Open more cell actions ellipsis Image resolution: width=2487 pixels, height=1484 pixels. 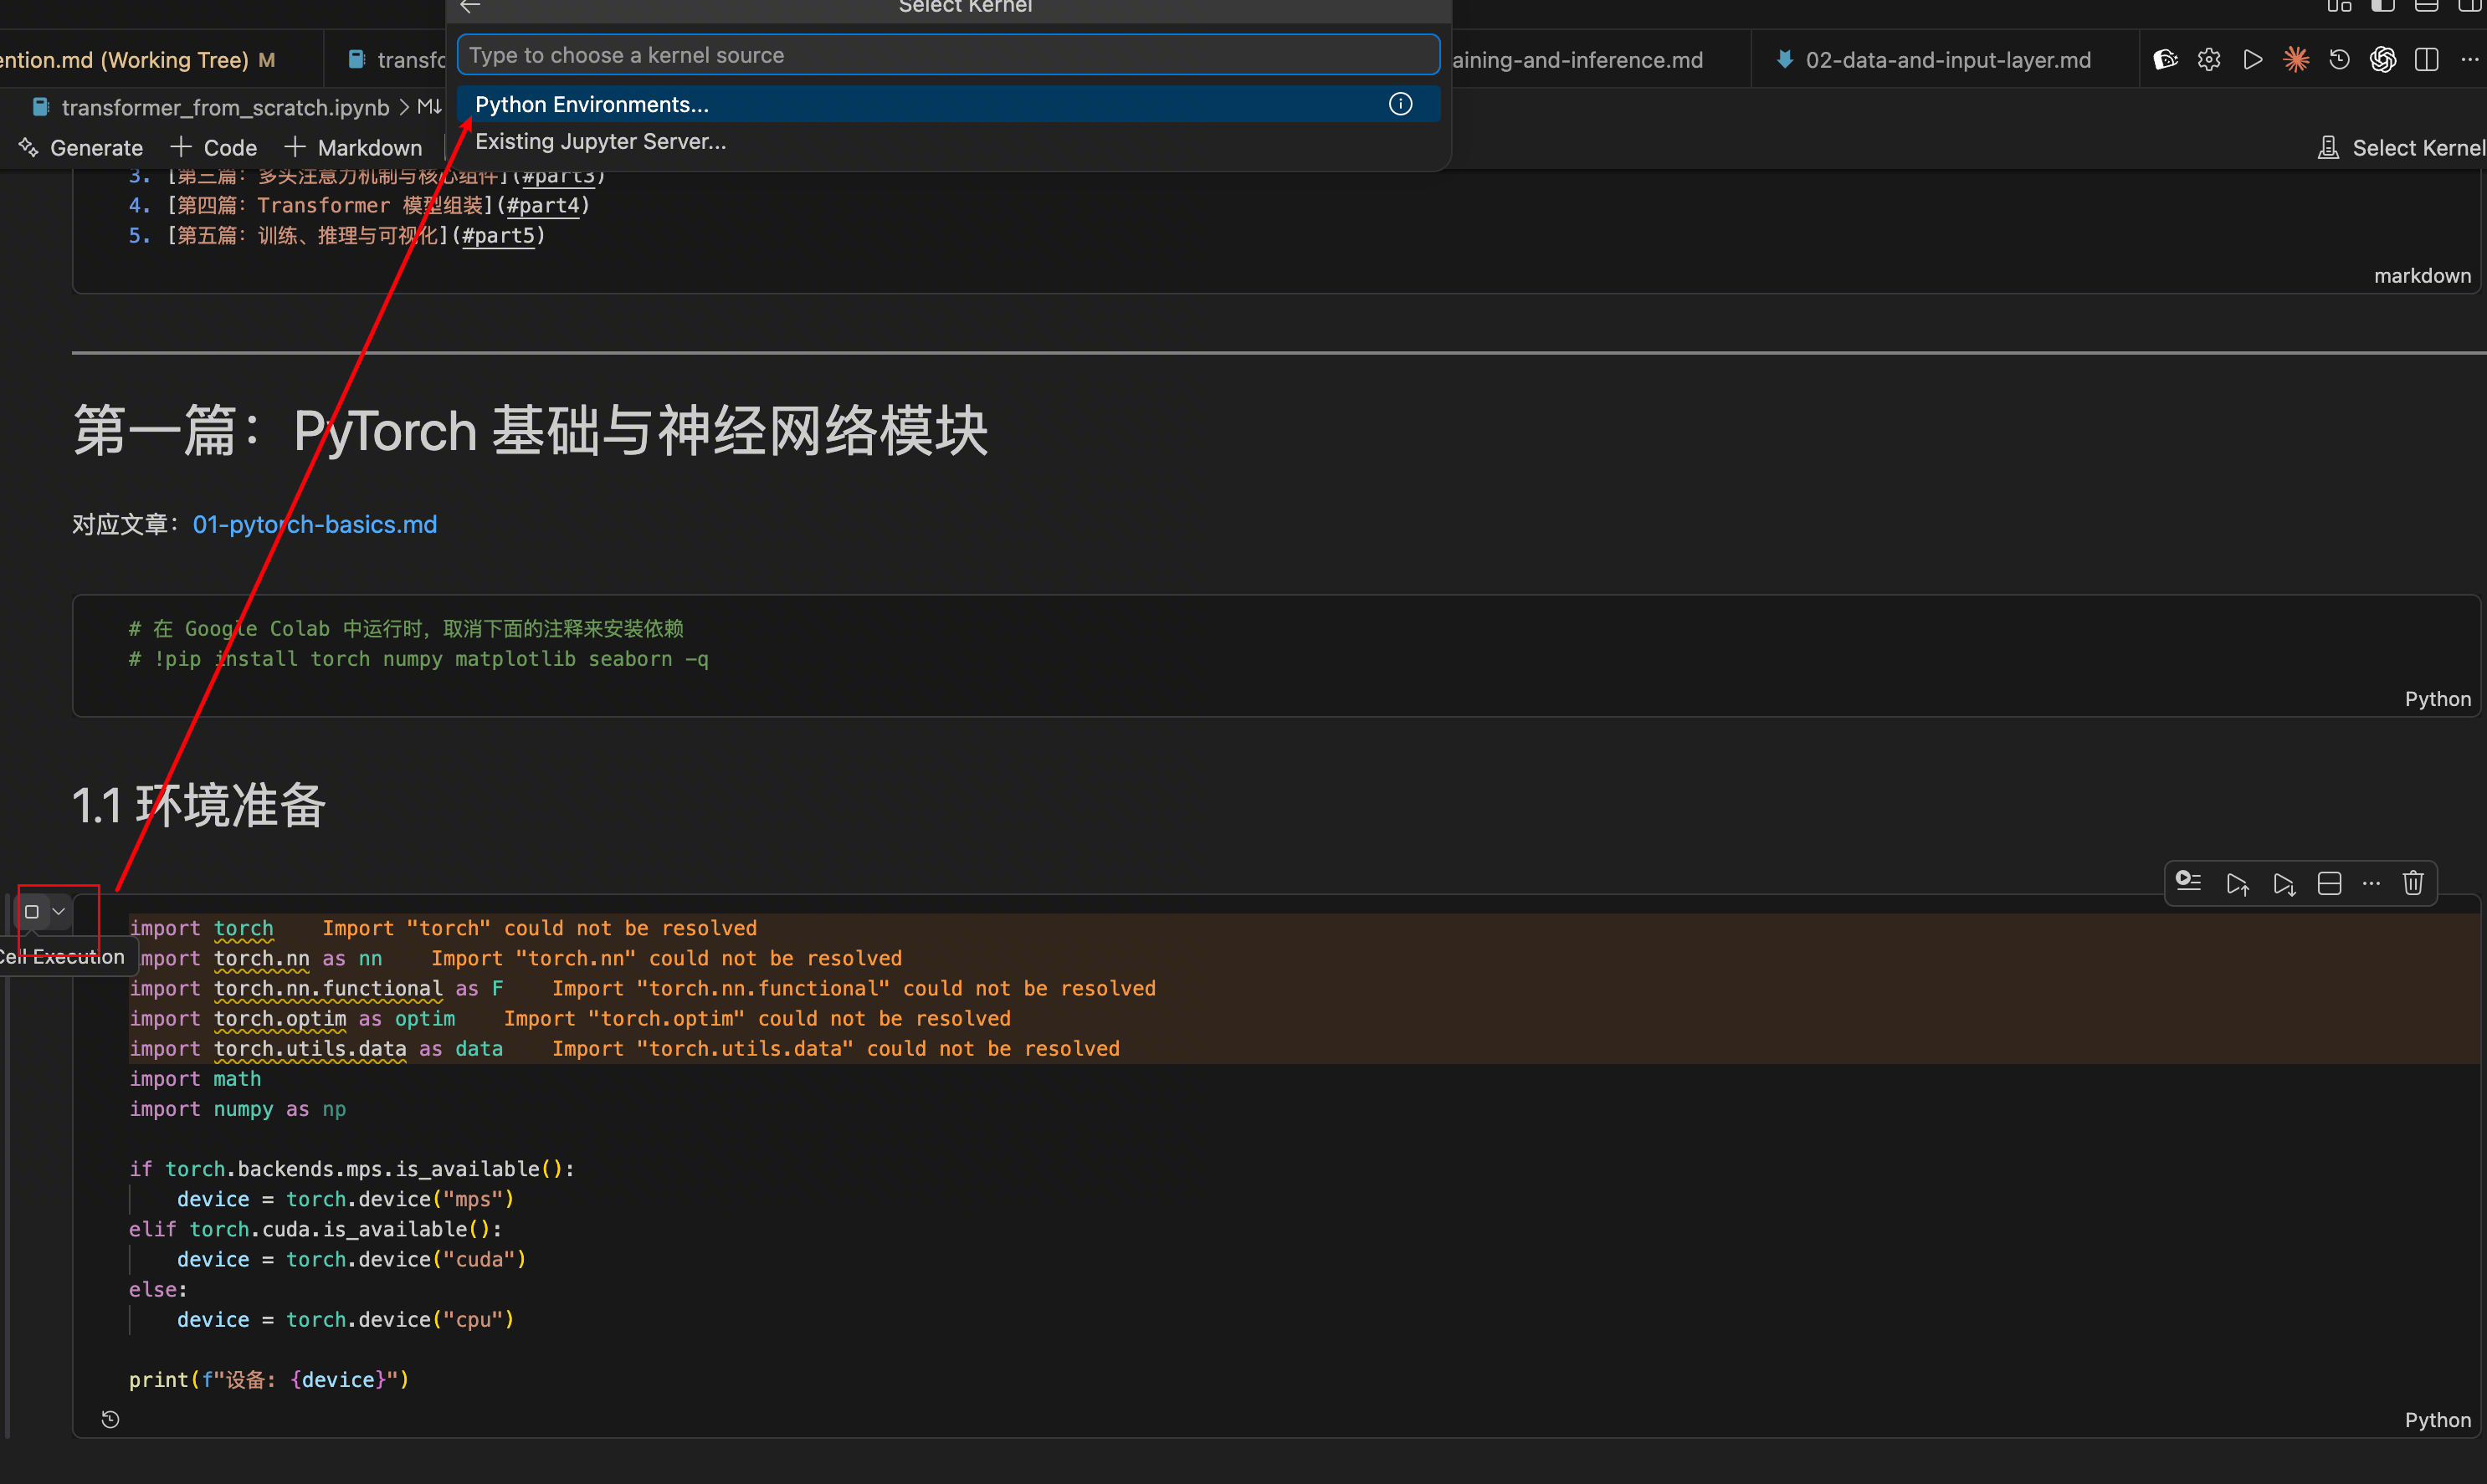pyautogui.click(x=2371, y=883)
